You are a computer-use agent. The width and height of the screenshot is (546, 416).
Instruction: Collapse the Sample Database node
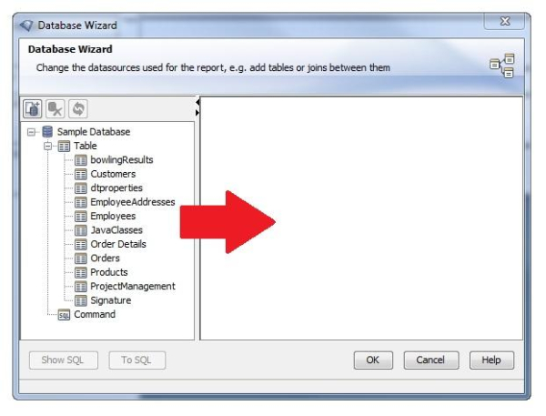click(x=32, y=132)
